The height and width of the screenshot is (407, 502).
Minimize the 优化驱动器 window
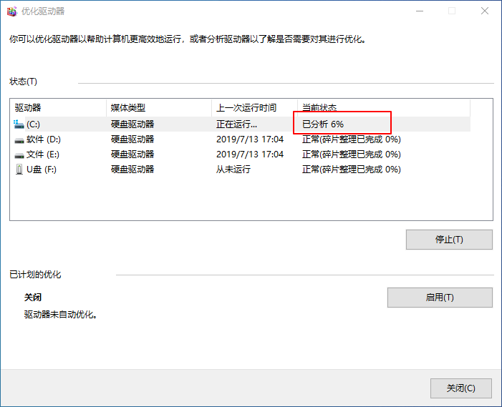coord(418,11)
